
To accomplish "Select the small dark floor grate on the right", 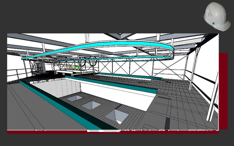I will click(164, 98).
